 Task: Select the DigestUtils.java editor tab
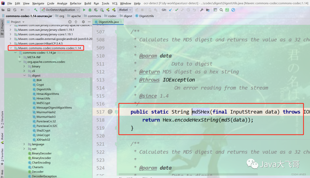[108, 21]
